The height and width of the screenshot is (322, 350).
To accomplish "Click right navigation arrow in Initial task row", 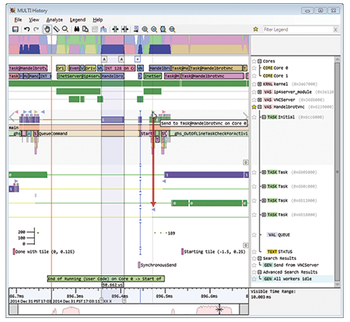I will (246, 117).
